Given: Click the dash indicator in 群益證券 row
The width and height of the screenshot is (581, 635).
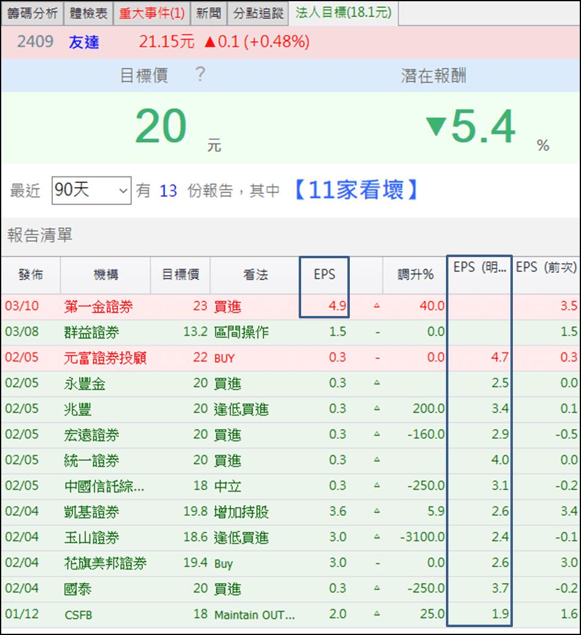Looking at the screenshot, I should (378, 332).
